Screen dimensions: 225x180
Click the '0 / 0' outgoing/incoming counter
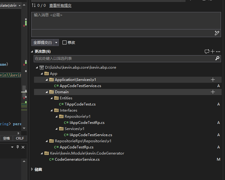(41, 6)
